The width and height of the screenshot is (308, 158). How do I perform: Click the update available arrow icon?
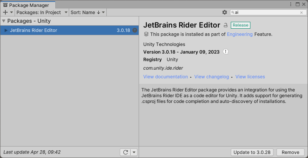[x=135, y=30]
